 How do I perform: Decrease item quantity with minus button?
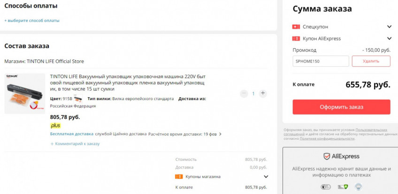(244, 93)
